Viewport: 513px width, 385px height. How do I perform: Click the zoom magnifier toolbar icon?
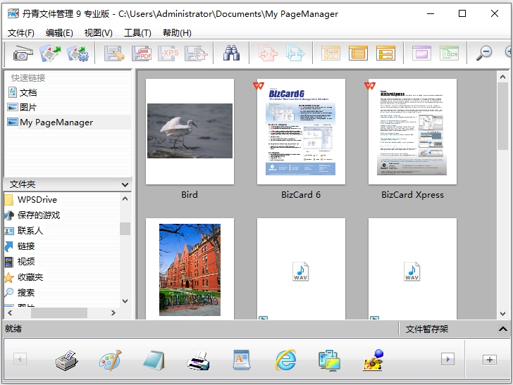483,53
